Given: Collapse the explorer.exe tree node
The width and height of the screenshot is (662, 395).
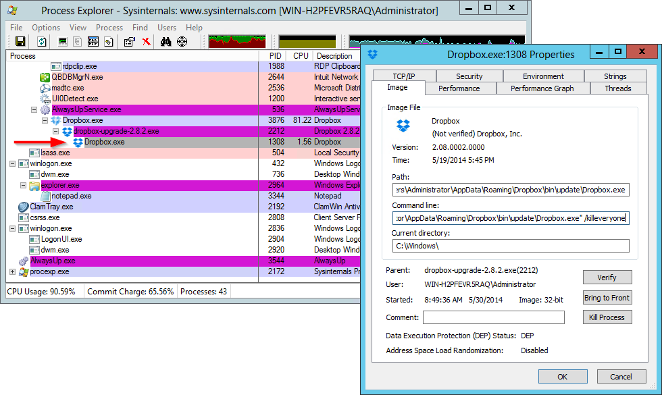Looking at the screenshot, I should (23, 185).
